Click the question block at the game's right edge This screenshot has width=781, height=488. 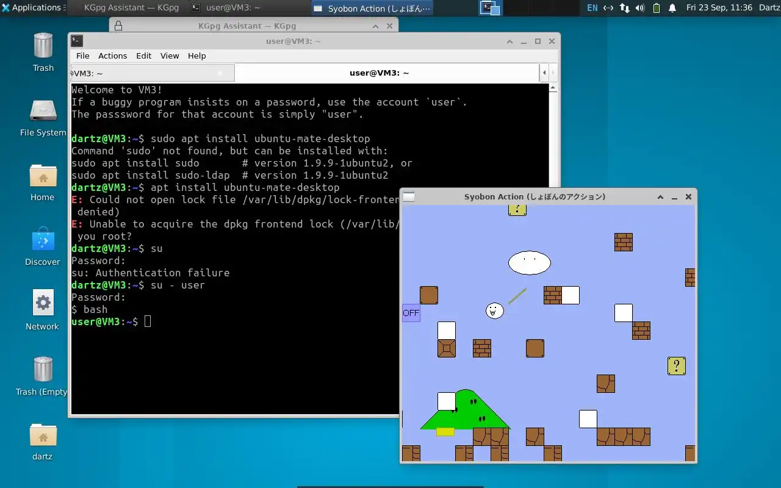677,366
